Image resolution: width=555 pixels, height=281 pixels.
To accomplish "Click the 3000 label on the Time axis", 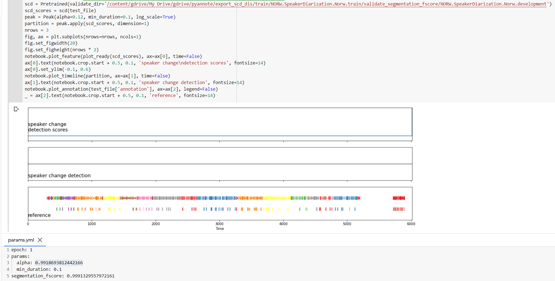I will tap(220, 224).
